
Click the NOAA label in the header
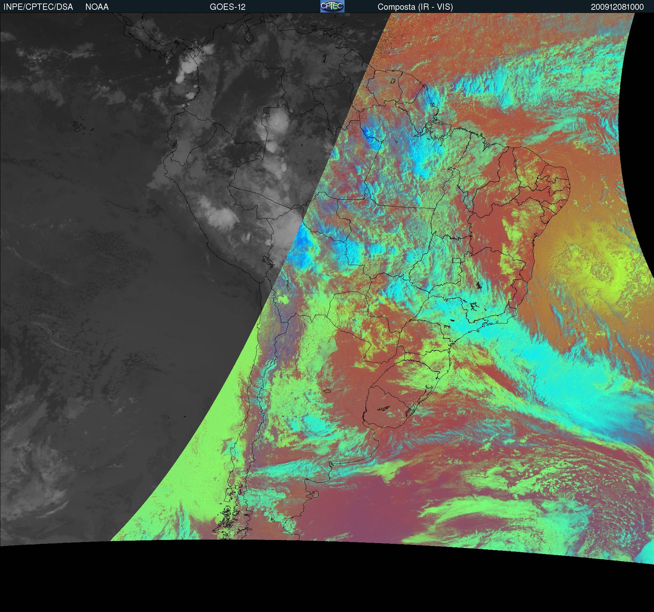[x=97, y=7]
